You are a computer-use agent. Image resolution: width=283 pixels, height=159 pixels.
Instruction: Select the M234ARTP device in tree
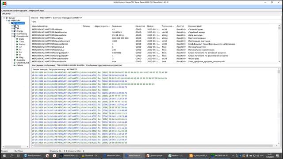coord(19,23)
